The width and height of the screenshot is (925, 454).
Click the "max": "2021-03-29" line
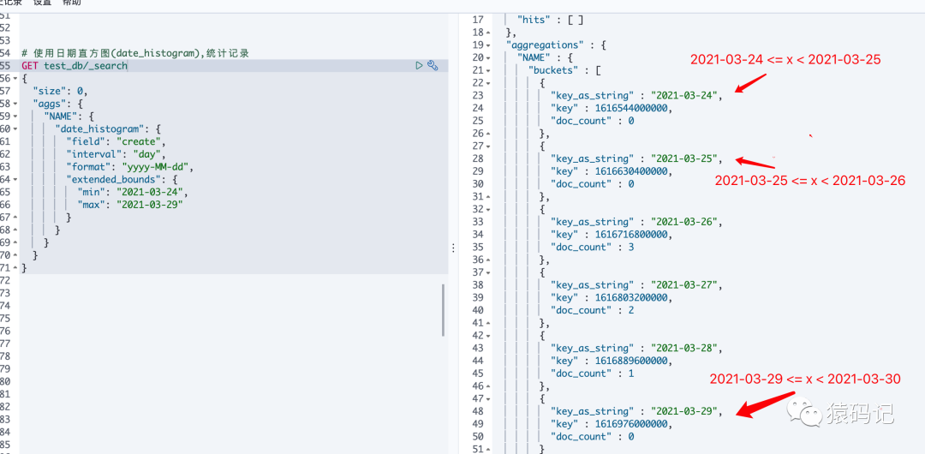tap(130, 205)
